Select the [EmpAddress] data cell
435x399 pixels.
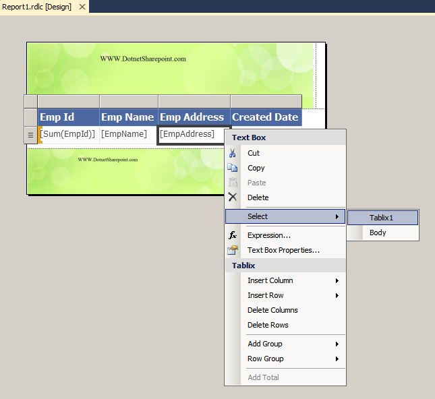192,135
